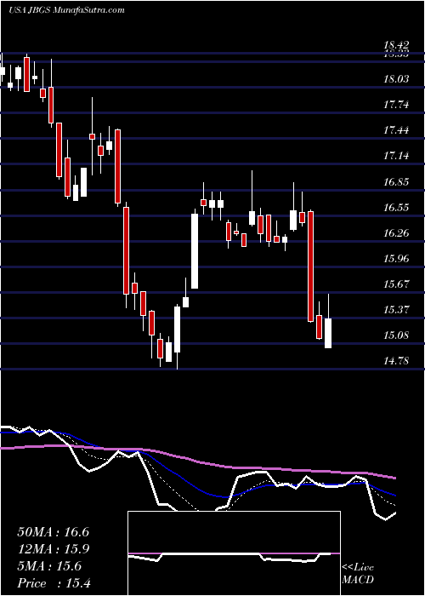Click the 15.96 price axis label

click(397, 259)
